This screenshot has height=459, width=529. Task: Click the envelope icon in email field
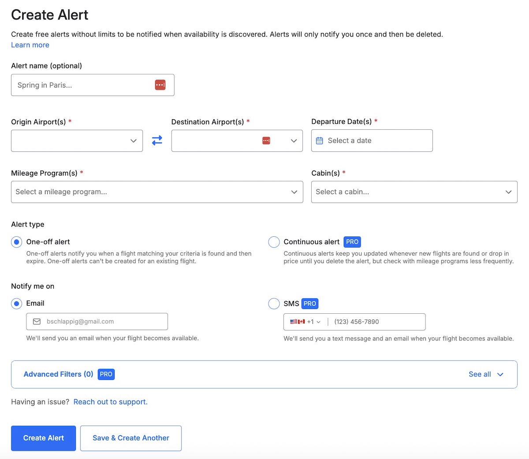[37, 322]
